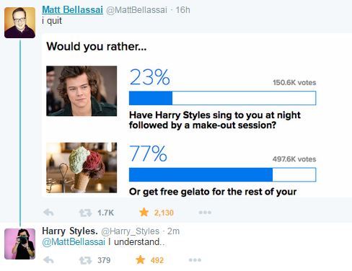The width and height of the screenshot is (352, 271).
Task: Open Matt Bellassai's avatar picture
Action: (19, 22)
